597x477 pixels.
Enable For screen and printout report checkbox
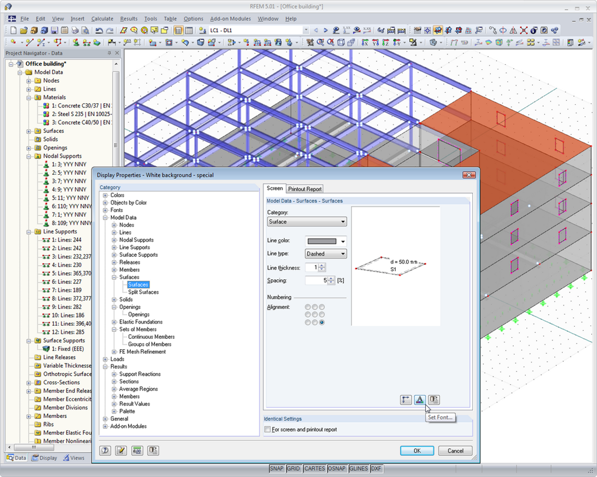[x=268, y=429]
